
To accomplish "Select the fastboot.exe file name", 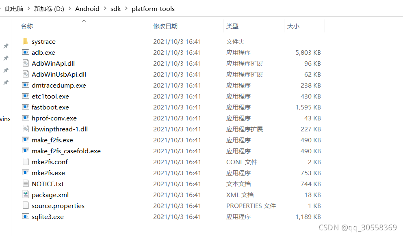I will (x=50, y=107).
